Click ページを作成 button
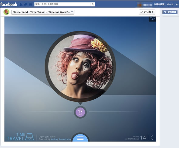The width and height of the screenshot is (179, 148). [170, 12]
